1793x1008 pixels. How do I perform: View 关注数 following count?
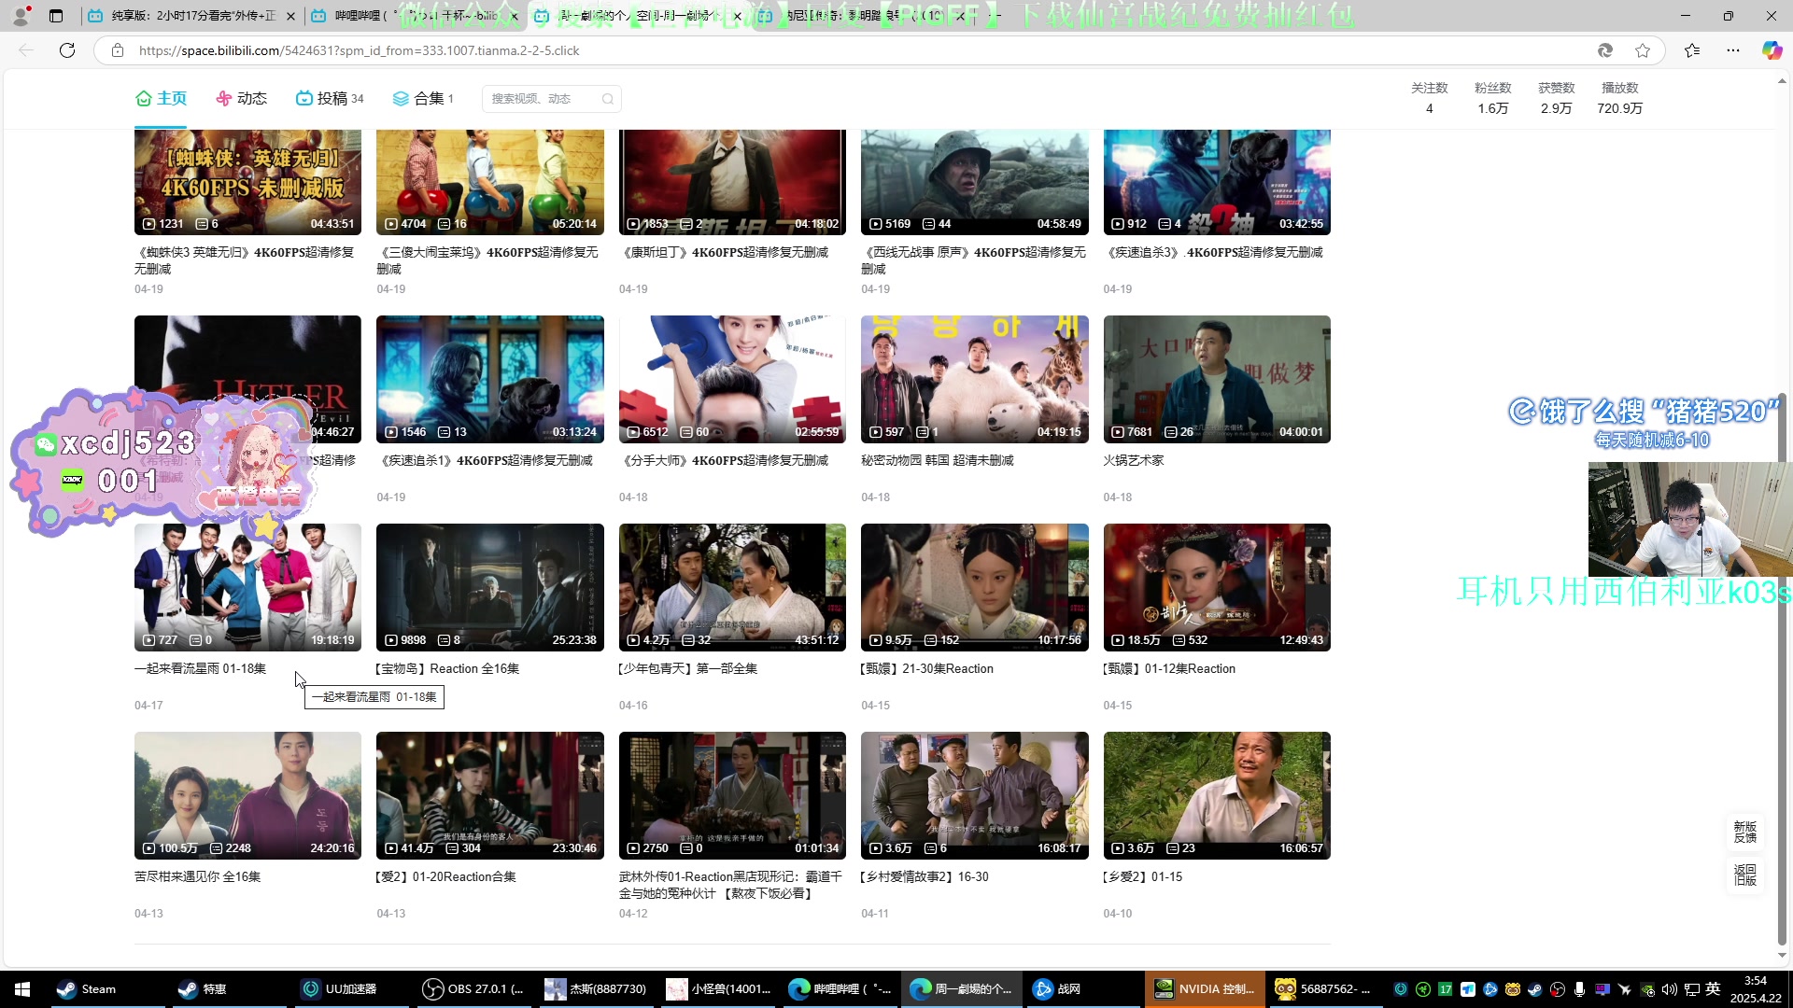1429,98
